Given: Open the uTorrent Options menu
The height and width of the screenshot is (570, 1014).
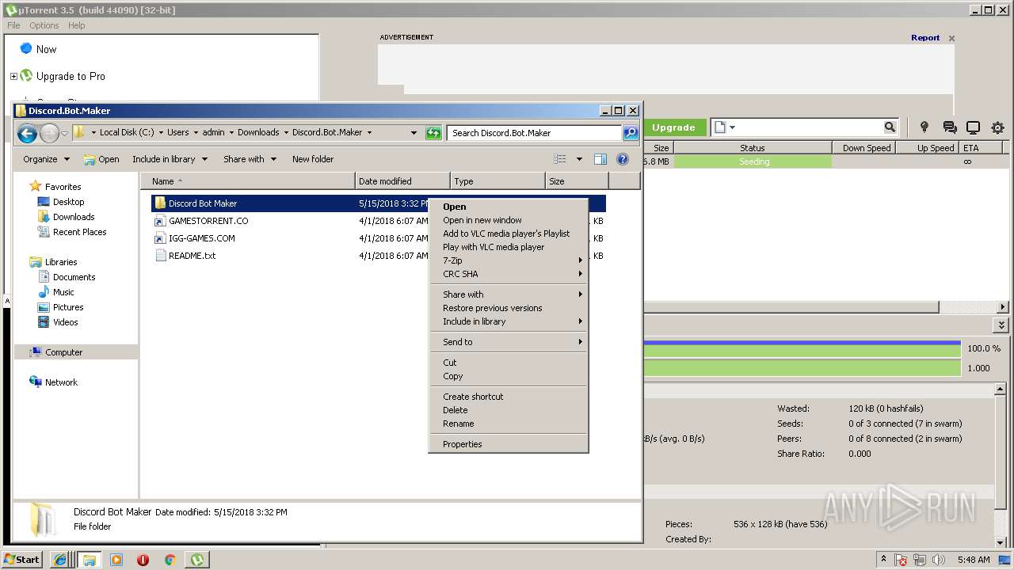Looking at the screenshot, I should pos(44,25).
